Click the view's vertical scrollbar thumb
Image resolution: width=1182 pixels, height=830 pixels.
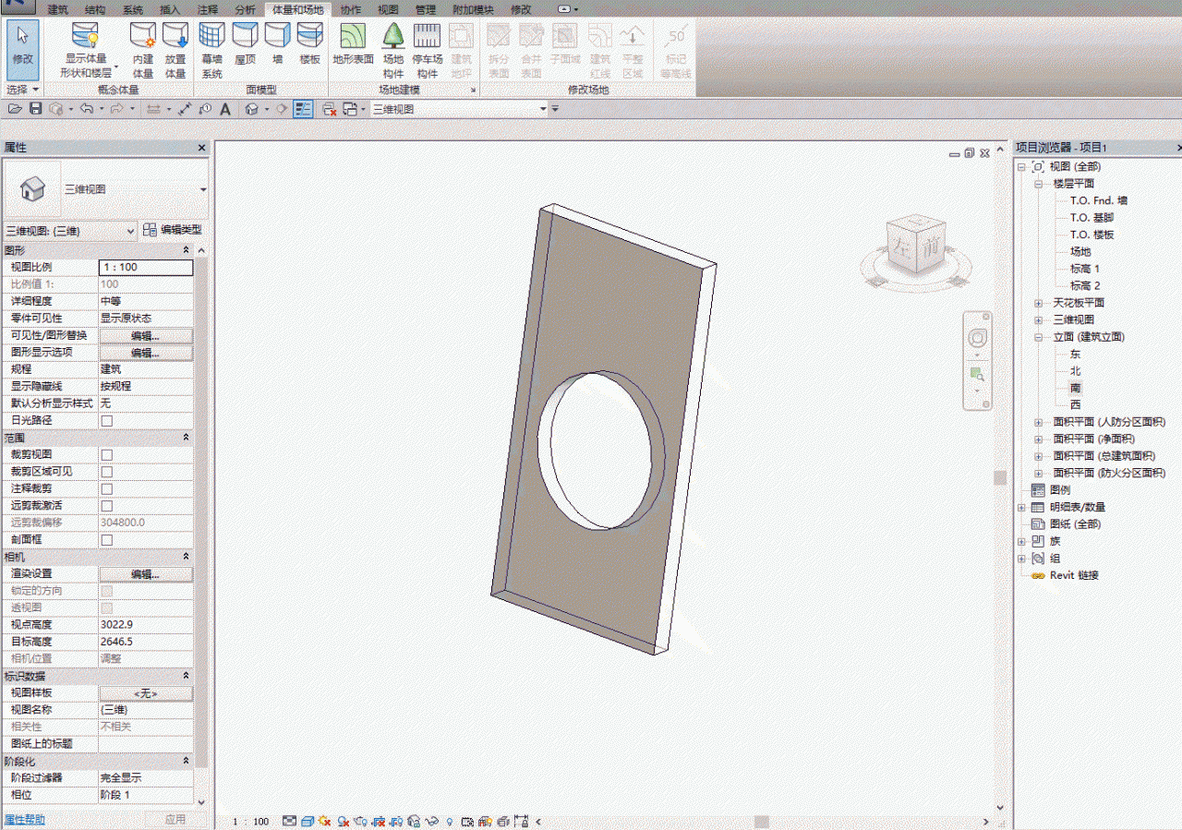(999, 477)
